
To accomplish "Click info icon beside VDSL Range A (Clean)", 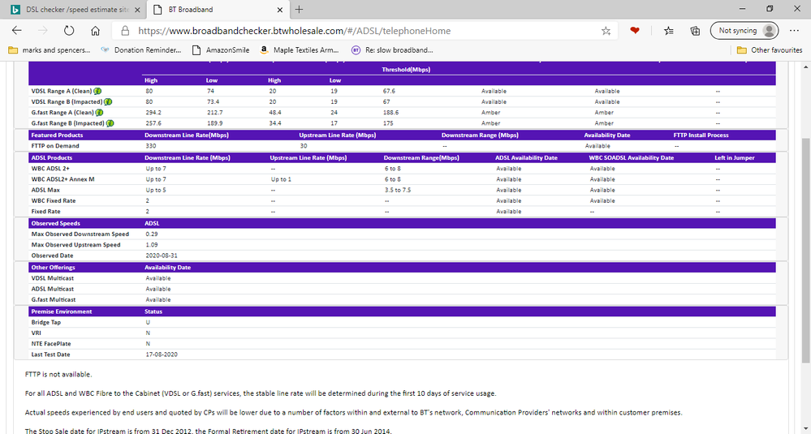I will pyautogui.click(x=98, y=91).
